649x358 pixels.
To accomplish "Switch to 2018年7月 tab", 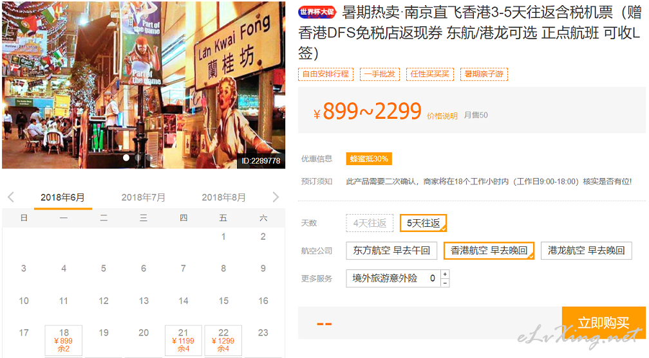I will tap(143, 197).
